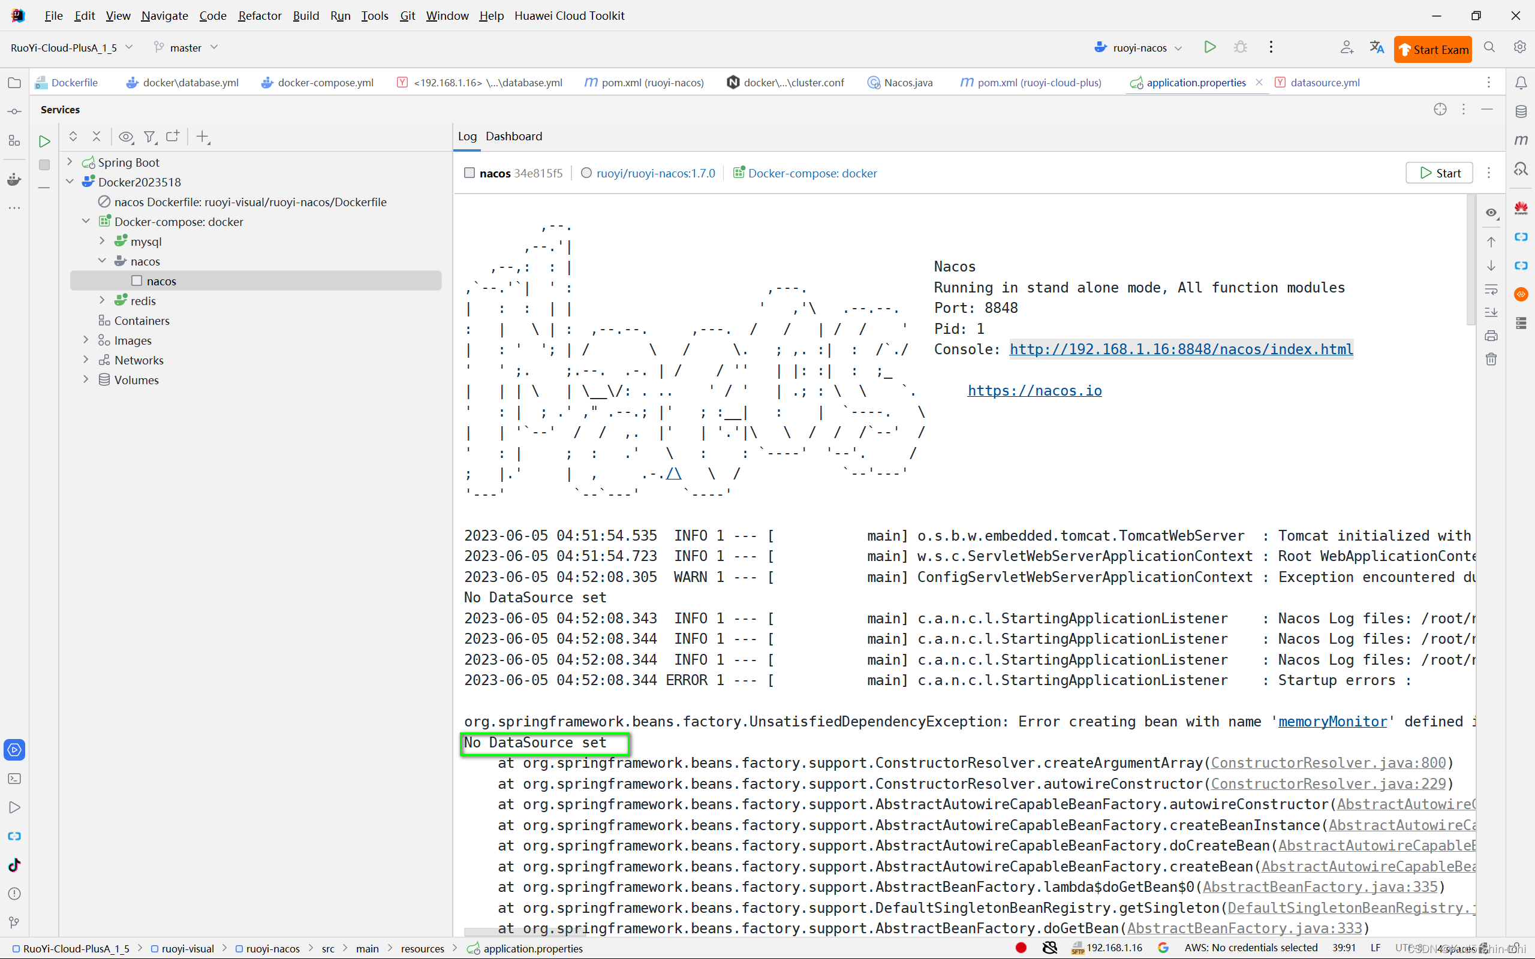Check the nacos container checkbox in header
This screenshot has height=959, width=1535.
pyautogui.click(x=469, y=173)
